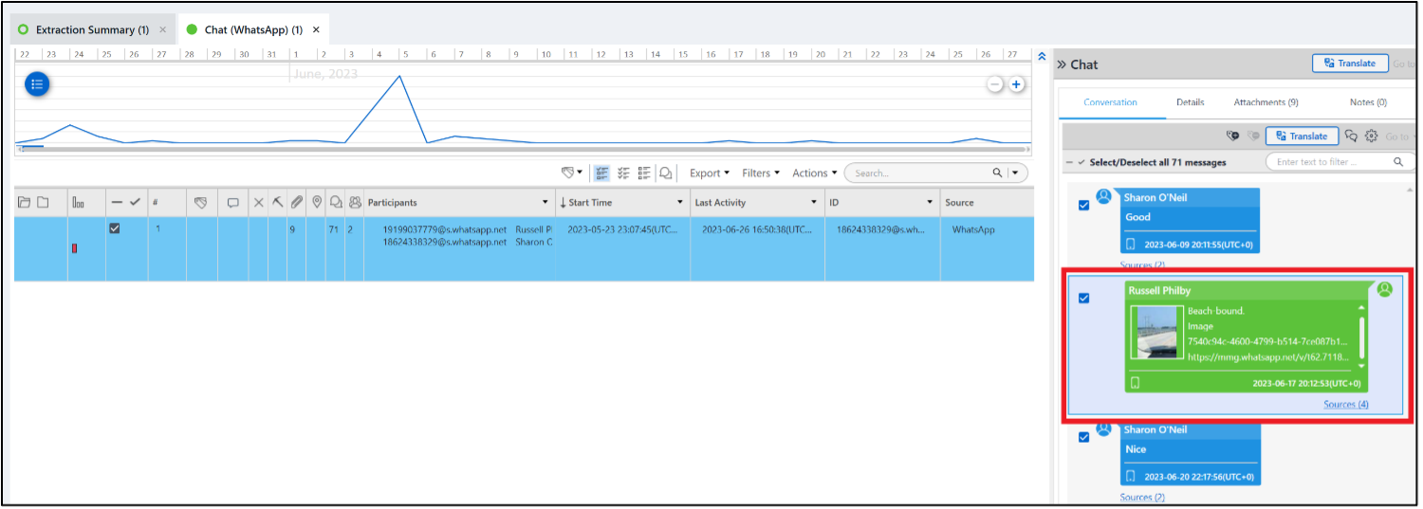This screenshot has width=1423, height=509.
Task: Collapse the timeline using double chevron arrows
Action: pyautogui.click(x=1042, y=56)
